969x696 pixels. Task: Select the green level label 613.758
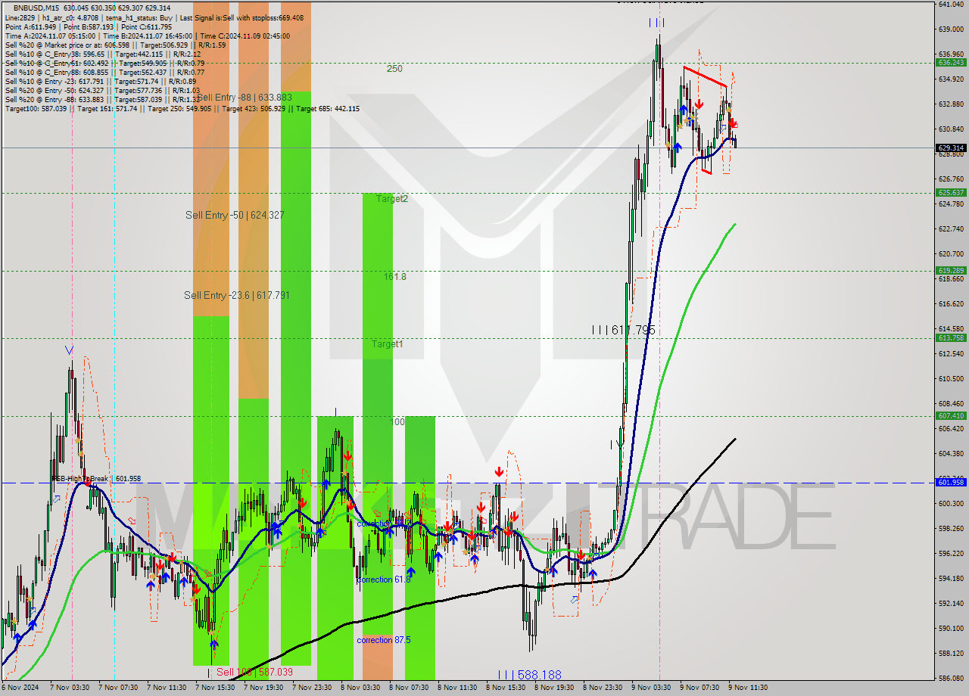(951, 338)
